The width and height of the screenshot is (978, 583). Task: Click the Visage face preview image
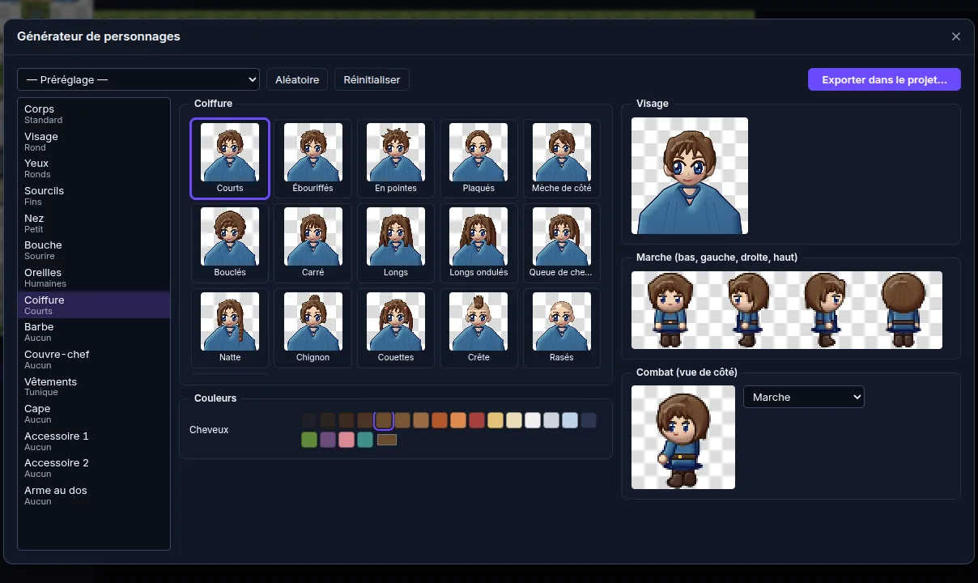[x=690, y=176]
